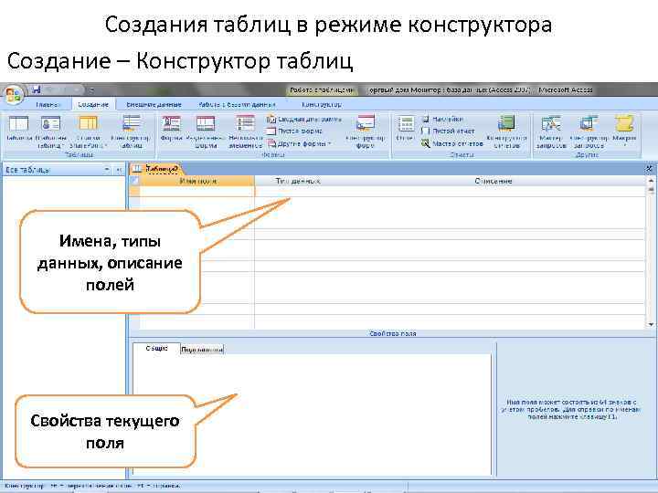The image size is (658, 493).
Task: Select Подстановка tab in field properties
Action: [x=202, y=349]
